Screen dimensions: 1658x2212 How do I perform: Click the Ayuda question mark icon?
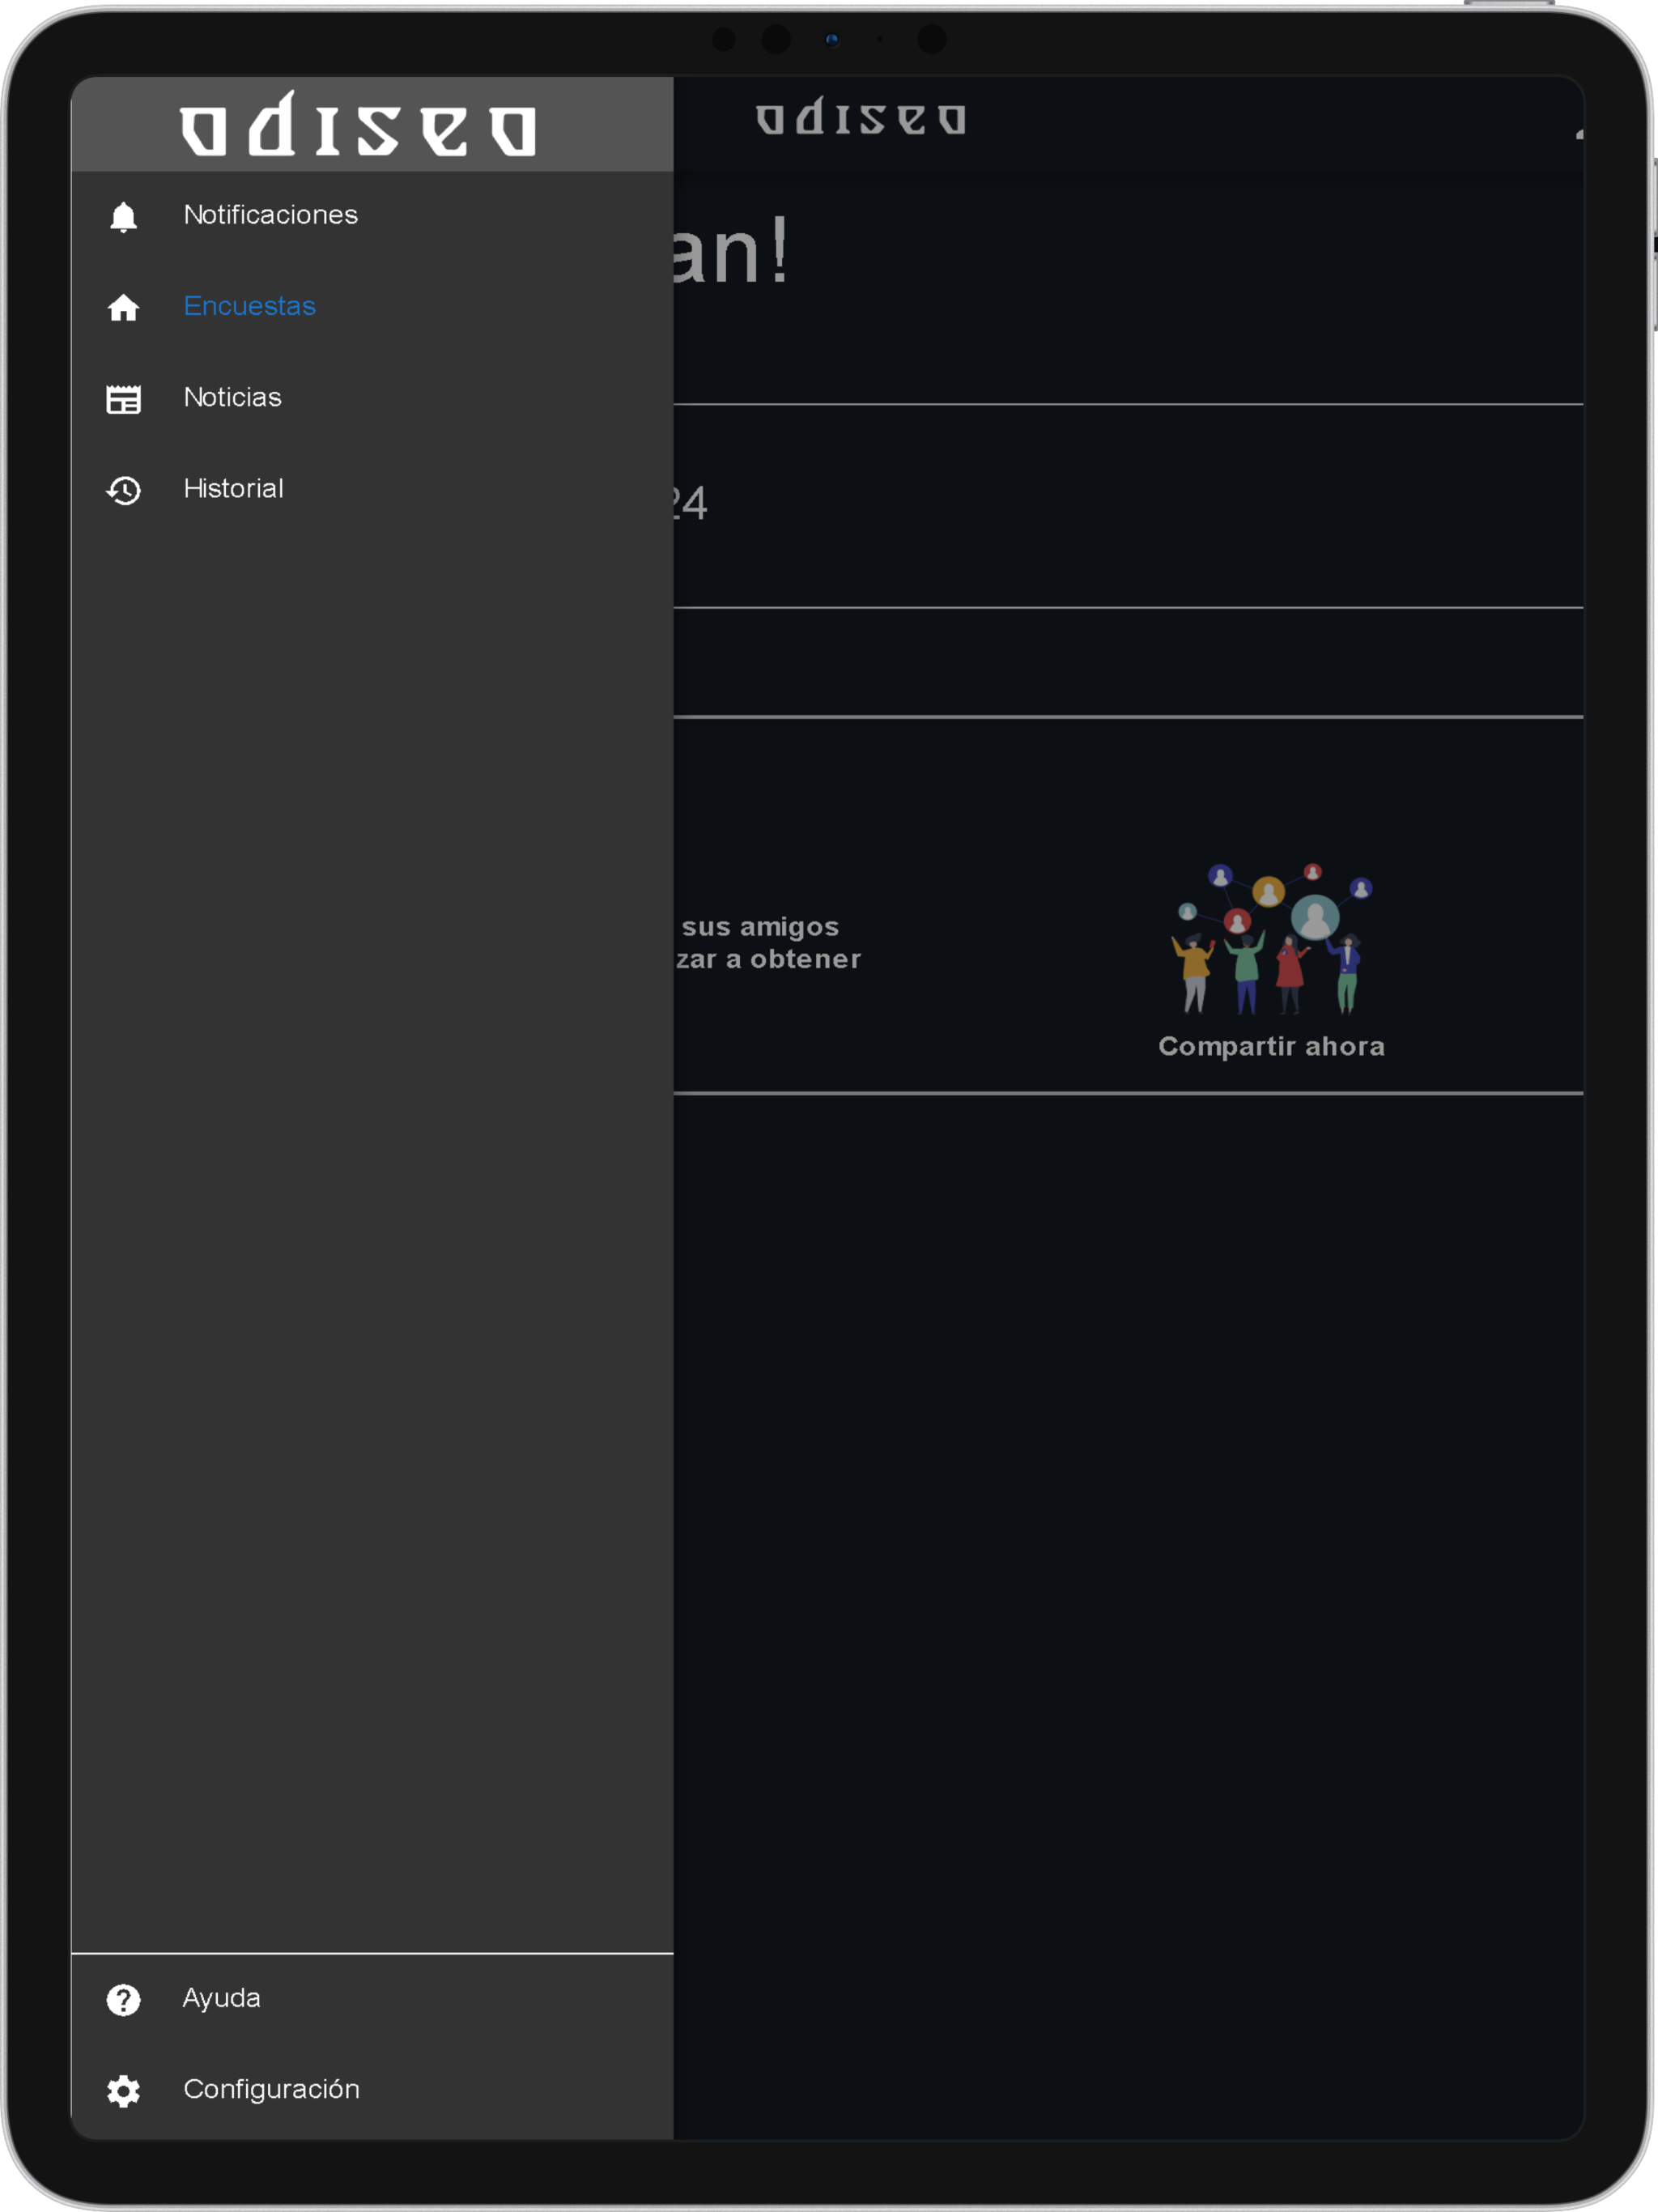point(123,1999)
